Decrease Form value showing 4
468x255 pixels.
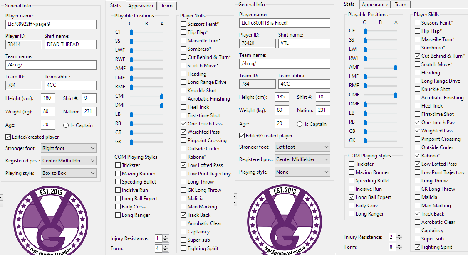click(x=165, y=250)
